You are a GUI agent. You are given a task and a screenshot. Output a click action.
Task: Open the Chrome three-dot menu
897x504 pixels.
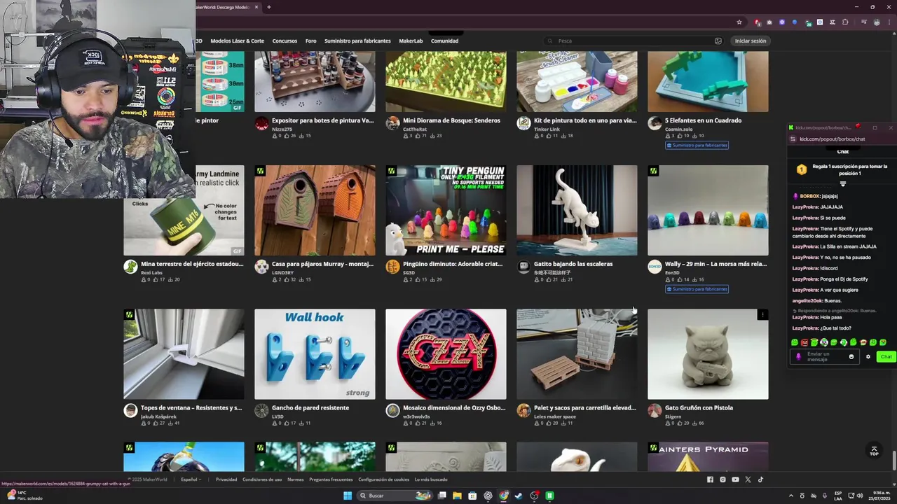coord(889,22)
